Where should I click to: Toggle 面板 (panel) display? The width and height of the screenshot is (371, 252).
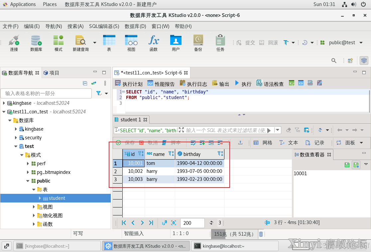pos(346,143)
